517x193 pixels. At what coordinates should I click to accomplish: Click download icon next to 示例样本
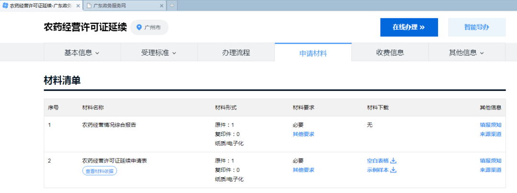[393, 170]
